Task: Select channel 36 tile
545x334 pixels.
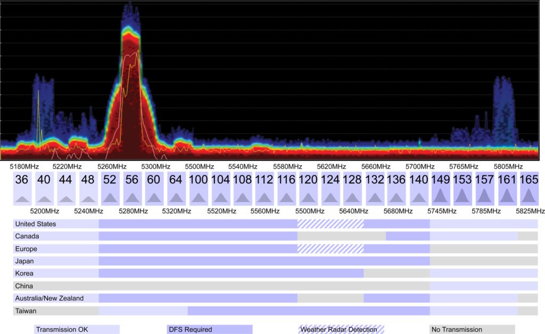Action: pyautogui.click(x=22, y=188)
